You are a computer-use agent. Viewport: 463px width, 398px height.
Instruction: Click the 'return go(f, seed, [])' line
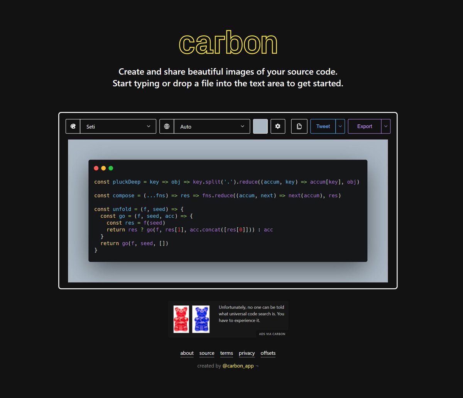click(x=134, y=243)
